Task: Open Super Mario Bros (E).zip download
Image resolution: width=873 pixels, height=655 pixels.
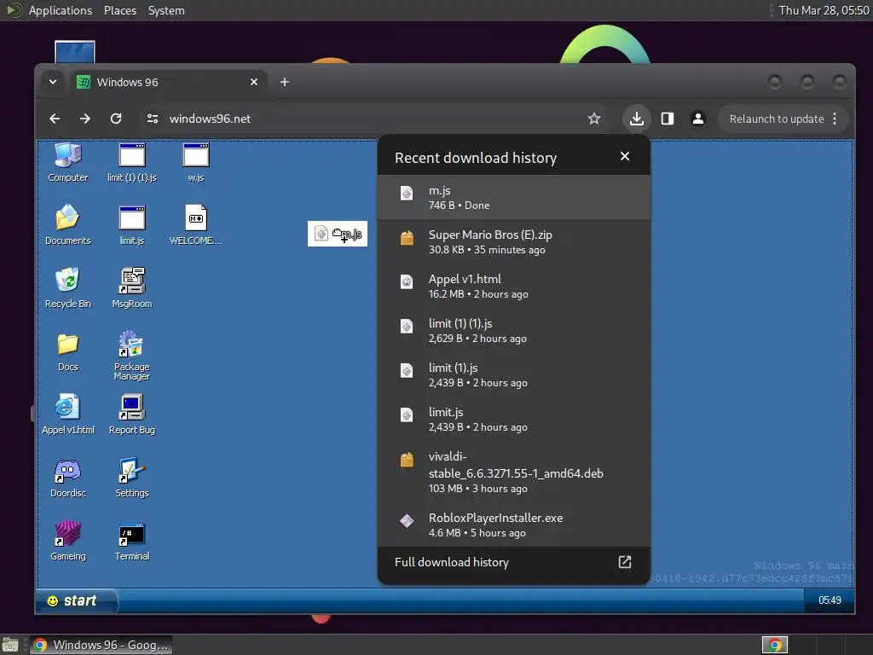Action: pos(513,241)
